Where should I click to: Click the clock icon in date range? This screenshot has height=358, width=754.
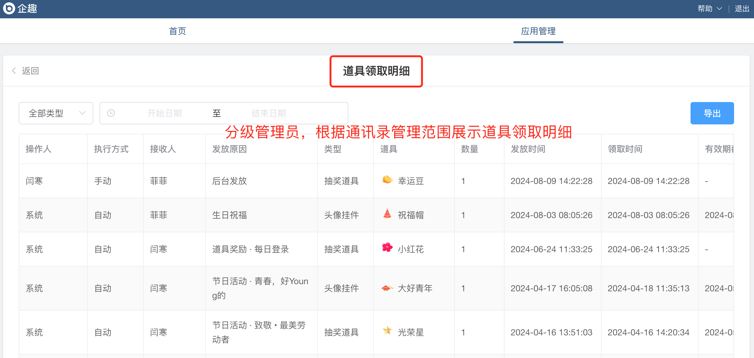111,113
